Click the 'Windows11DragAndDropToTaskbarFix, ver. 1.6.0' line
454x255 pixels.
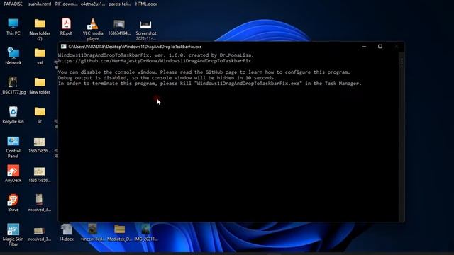click(156, 55)
